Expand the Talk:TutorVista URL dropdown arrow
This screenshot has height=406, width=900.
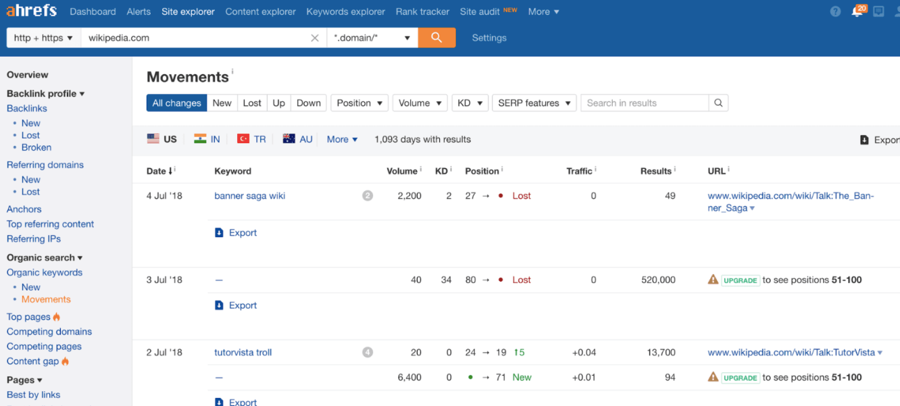880,353
